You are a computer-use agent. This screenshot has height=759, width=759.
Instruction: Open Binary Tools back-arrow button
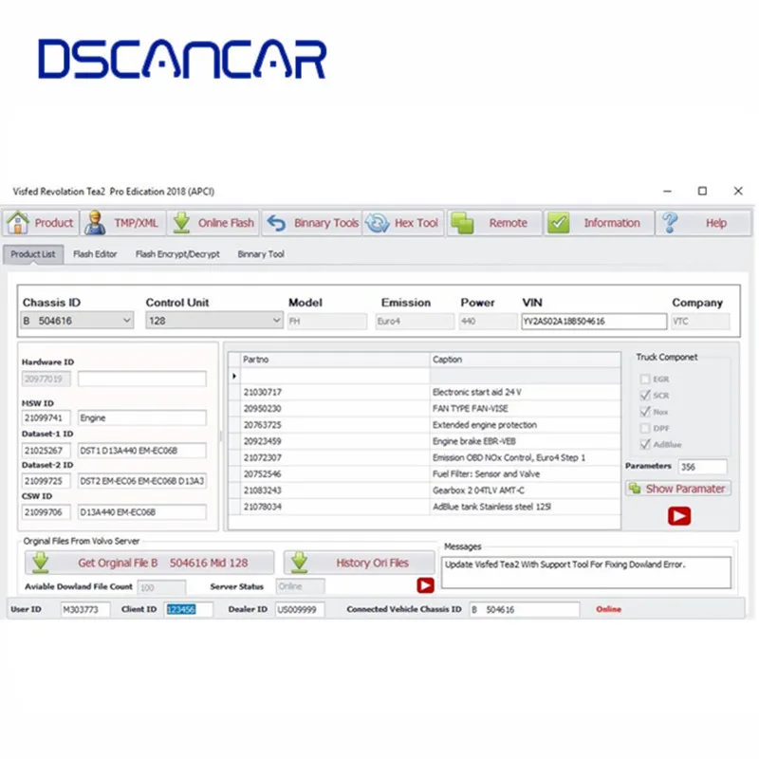coord(312,223)
